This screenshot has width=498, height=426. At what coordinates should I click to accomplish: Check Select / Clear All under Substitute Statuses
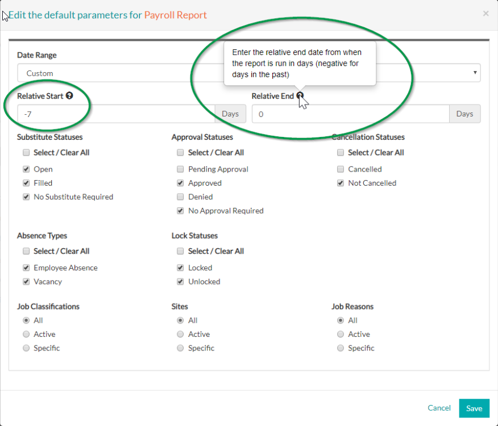click(x=26, y=152)
